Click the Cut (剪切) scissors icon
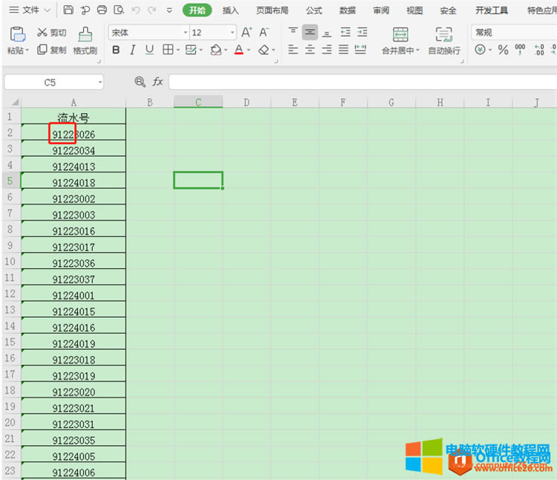 (42, 33)
